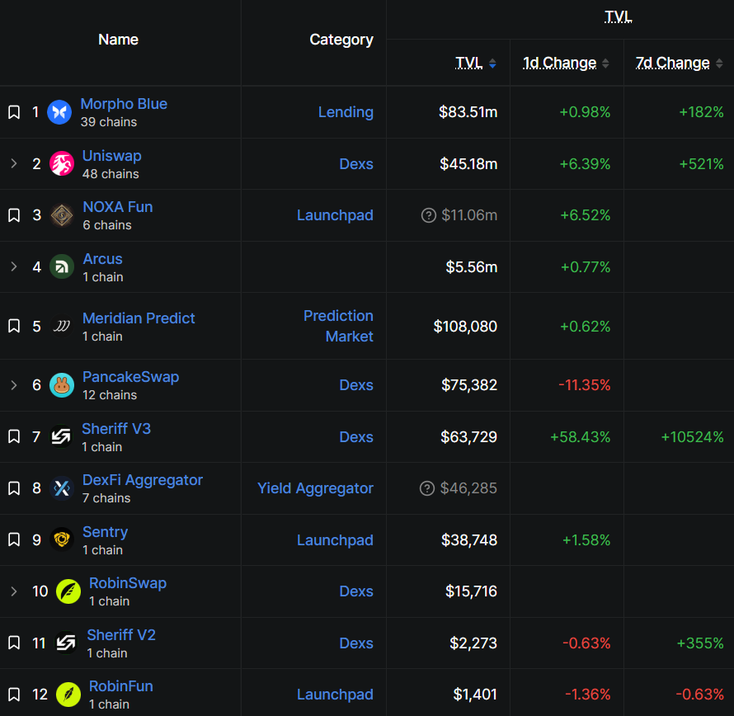
Task: Open the Uniswap protocol link
Action: pos(112,156)
